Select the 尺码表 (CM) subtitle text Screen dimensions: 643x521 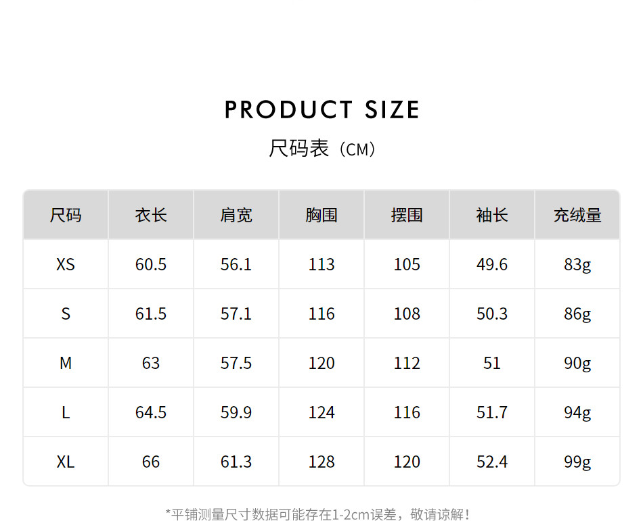coord(321,149)
